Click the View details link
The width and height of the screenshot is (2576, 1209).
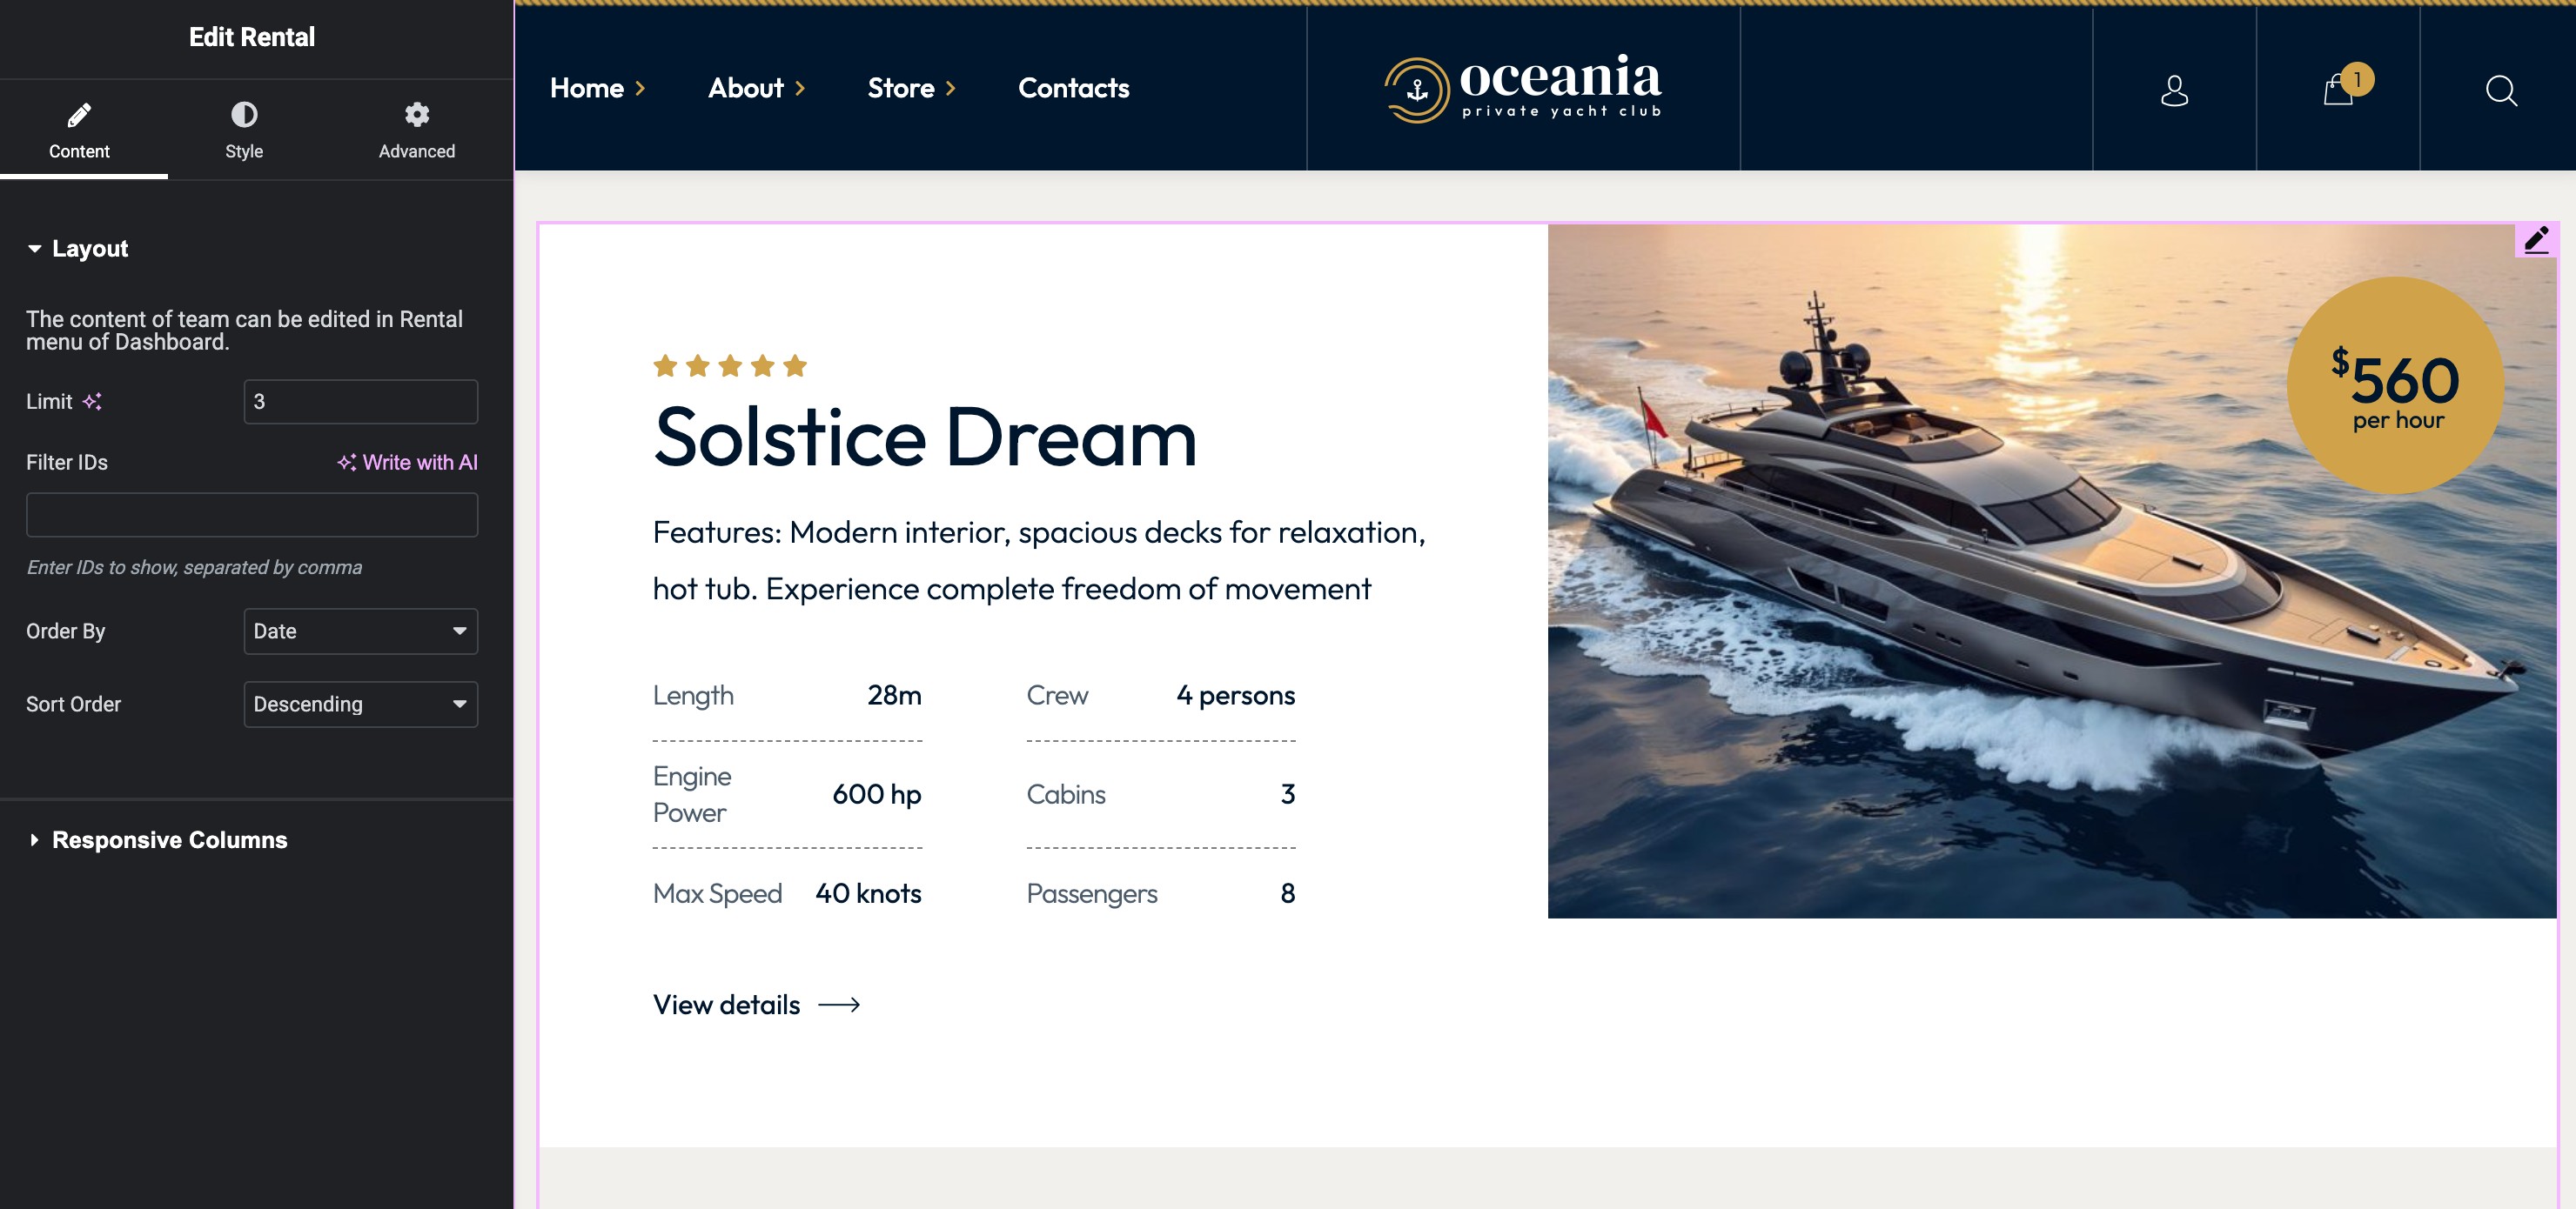point(726,1005)
